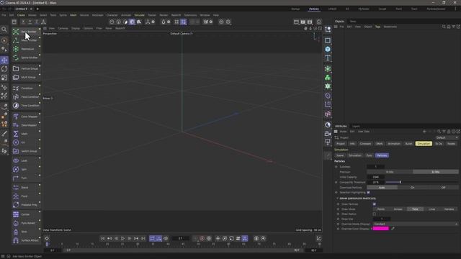Add a Camera object from right toolbar

click(x=328, y=134)
